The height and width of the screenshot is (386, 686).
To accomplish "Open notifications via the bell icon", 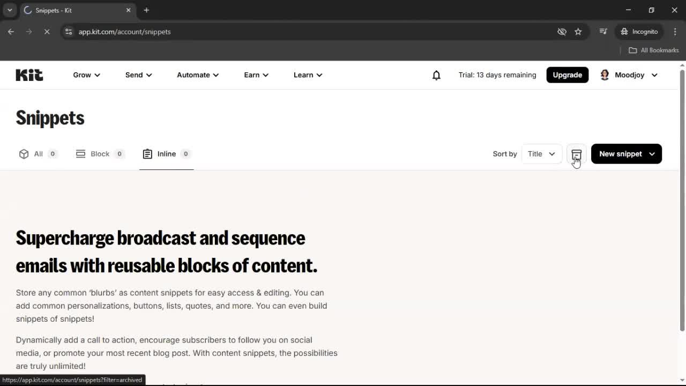I will (436, 75).
